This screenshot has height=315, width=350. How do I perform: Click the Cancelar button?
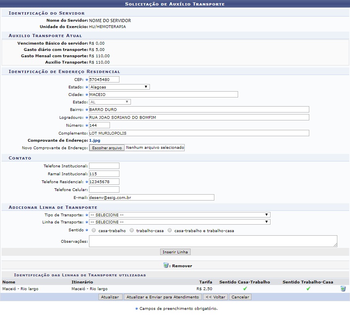coord(240,297)
